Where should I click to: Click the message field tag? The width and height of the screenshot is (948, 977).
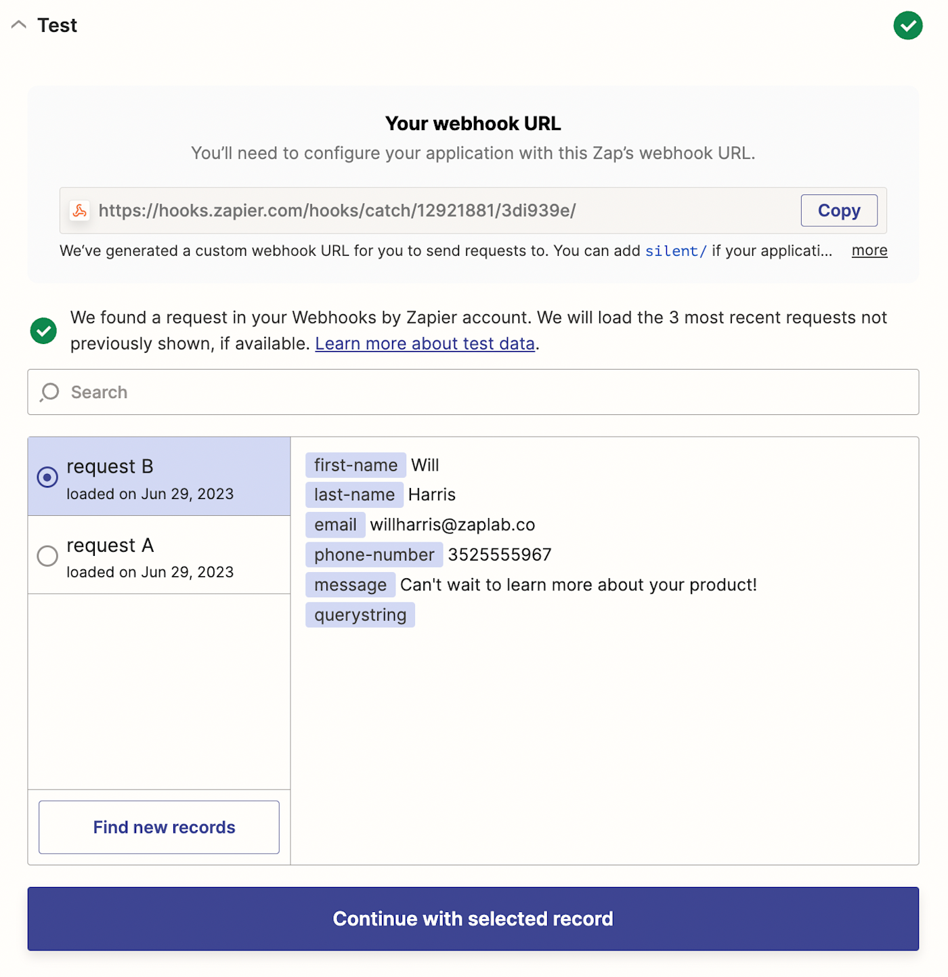coord(350,585)
